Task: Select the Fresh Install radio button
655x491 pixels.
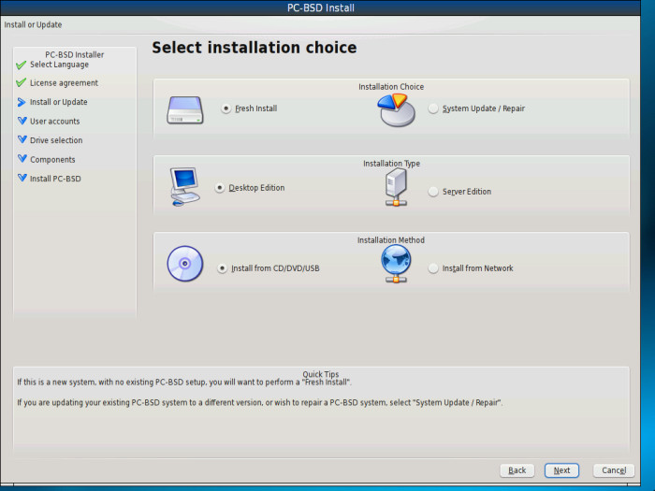Action: [226, 108]
